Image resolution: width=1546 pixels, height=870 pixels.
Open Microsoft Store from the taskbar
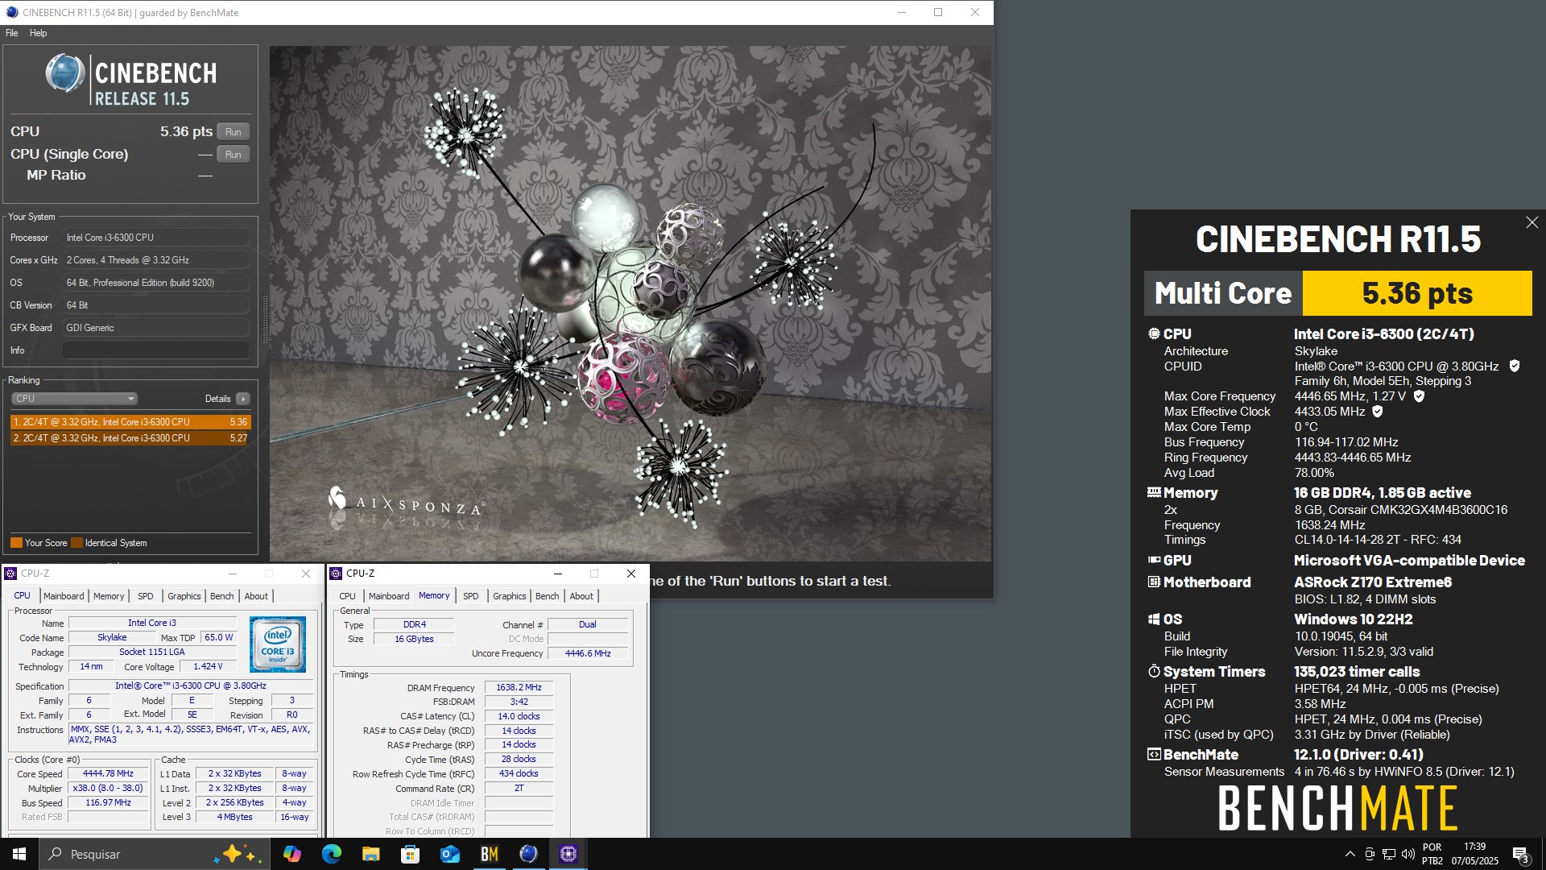[x=410, y=854]
